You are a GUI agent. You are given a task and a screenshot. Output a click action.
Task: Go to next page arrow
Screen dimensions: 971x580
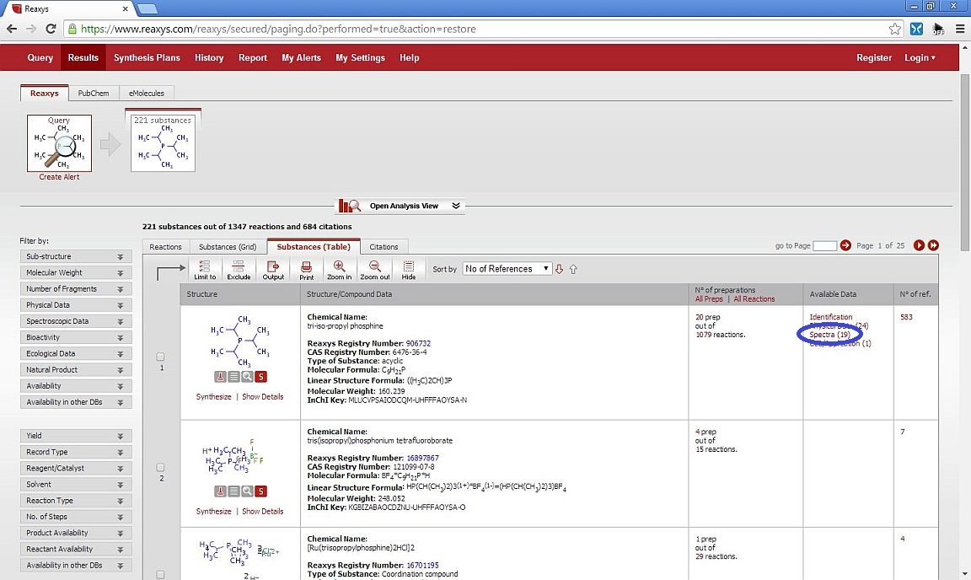click(919, 245)
